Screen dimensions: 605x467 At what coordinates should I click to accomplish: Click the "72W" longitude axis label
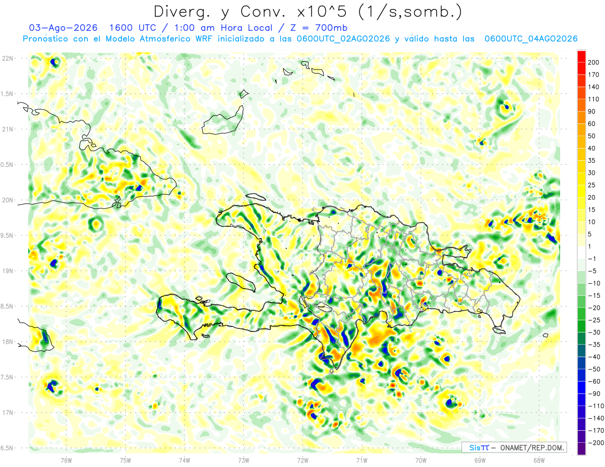pyautogui.click(x=302, y=459)
